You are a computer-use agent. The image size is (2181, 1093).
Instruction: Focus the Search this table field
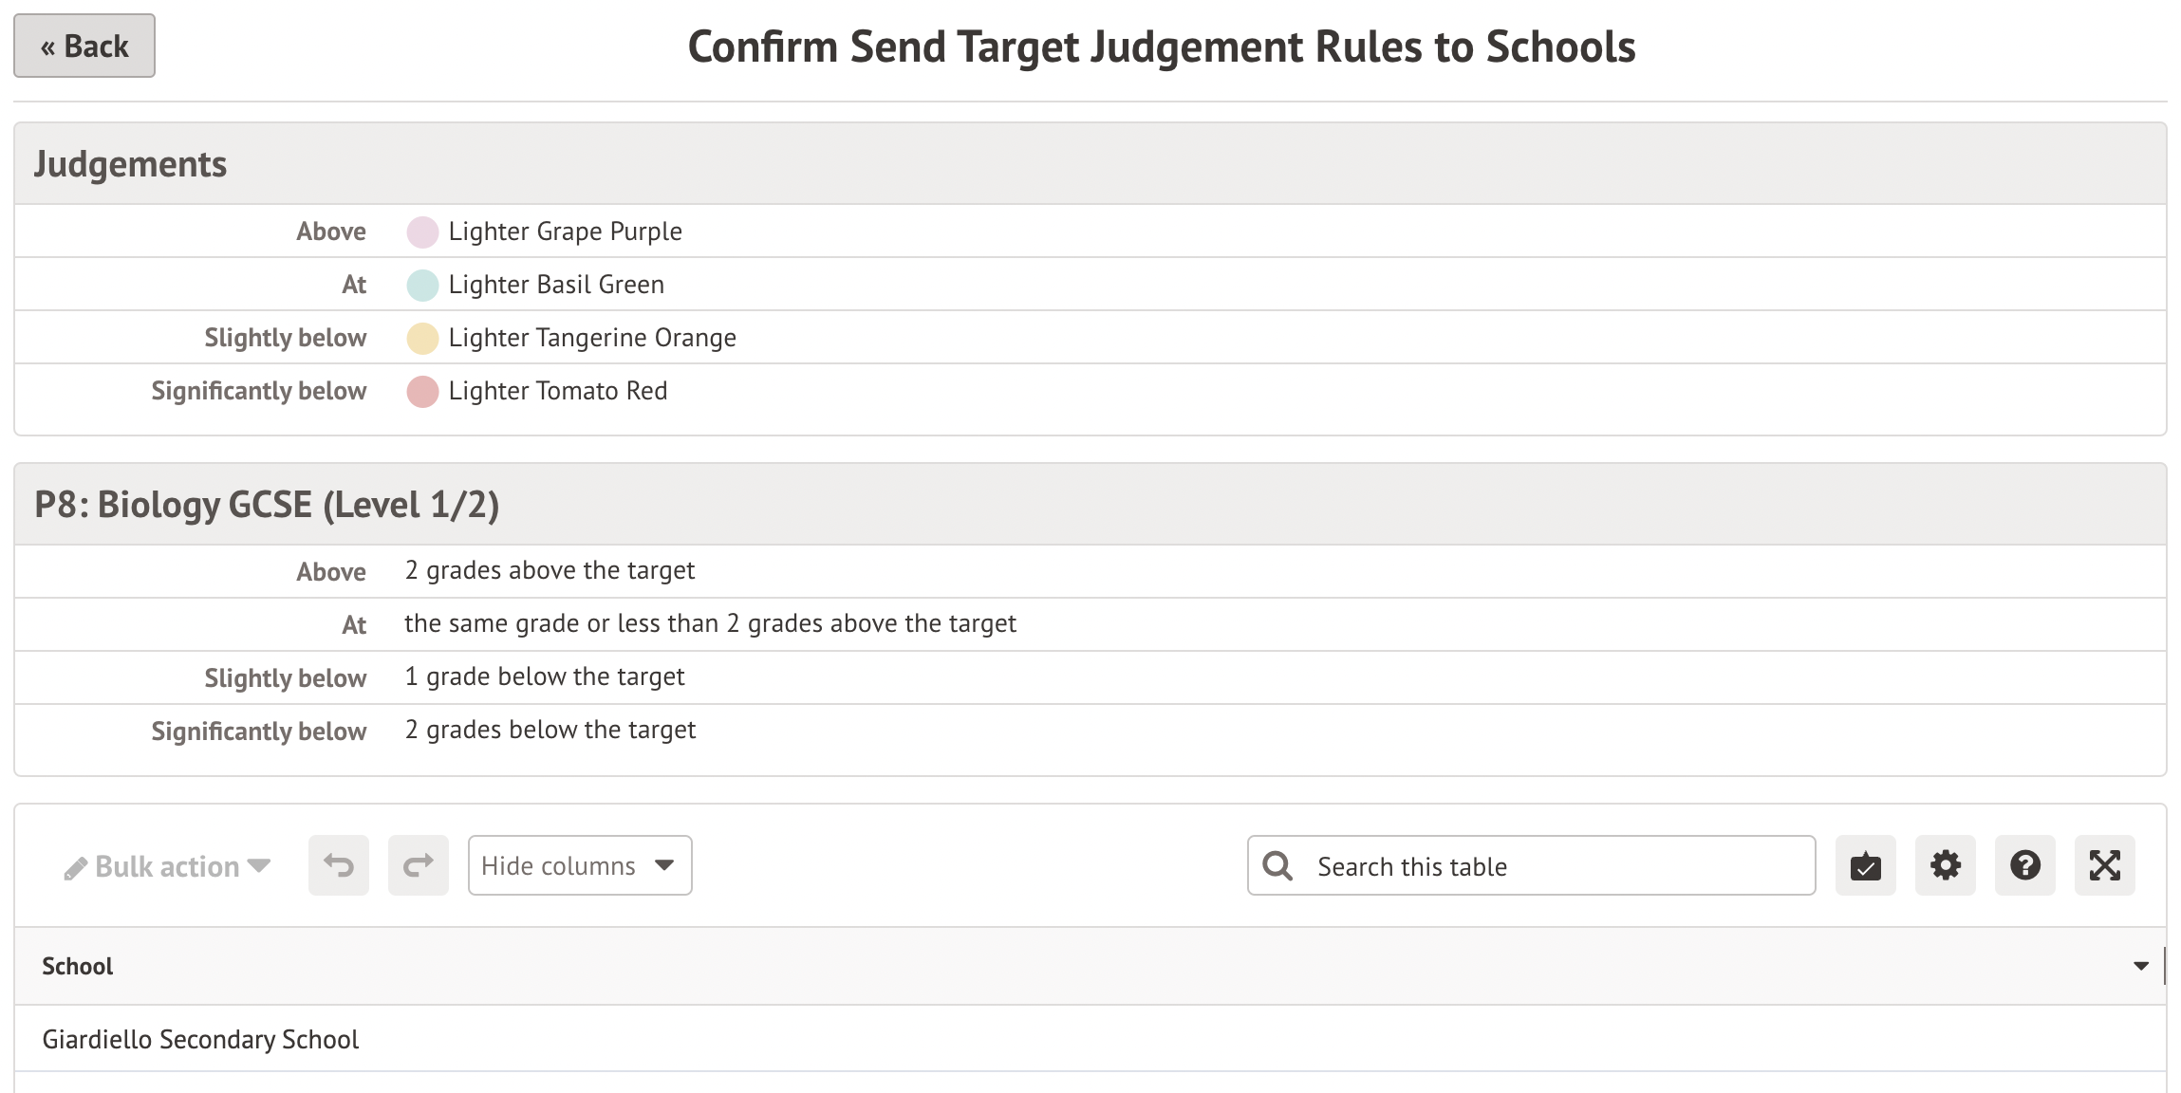(1557, 866)
